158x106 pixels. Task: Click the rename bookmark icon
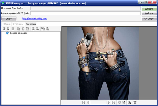pos(13,29)
